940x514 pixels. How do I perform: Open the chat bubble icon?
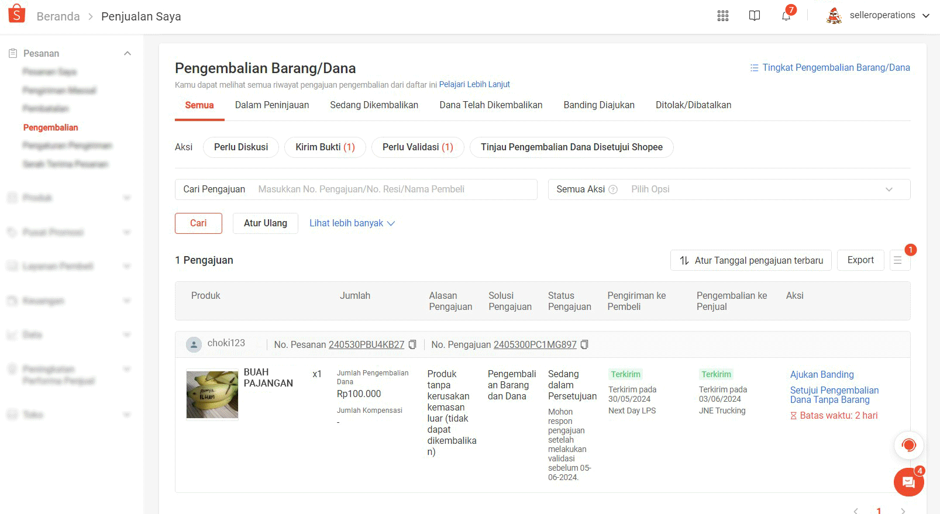[908, 482]
